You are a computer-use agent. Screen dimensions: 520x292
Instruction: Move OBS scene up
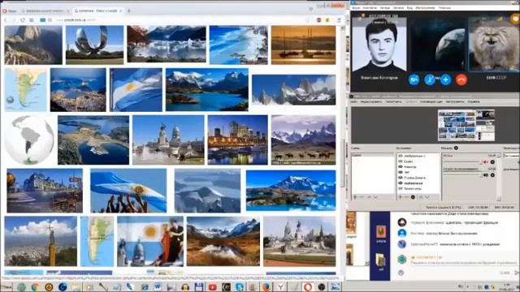coord(369,197)
